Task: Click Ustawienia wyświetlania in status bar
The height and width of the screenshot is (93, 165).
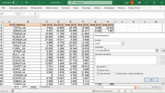Action: coord(102,91)
